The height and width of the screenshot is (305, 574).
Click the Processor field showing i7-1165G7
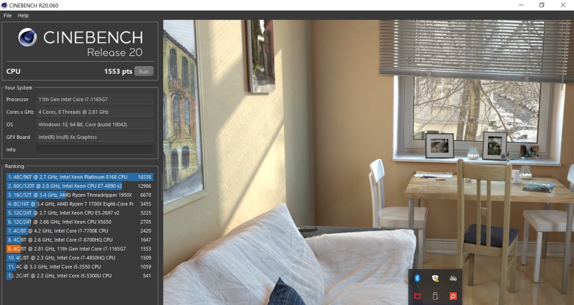[94, 99]
